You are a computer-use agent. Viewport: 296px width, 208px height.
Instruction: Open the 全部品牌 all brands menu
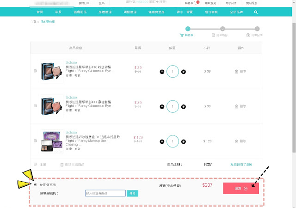(236, 12)
